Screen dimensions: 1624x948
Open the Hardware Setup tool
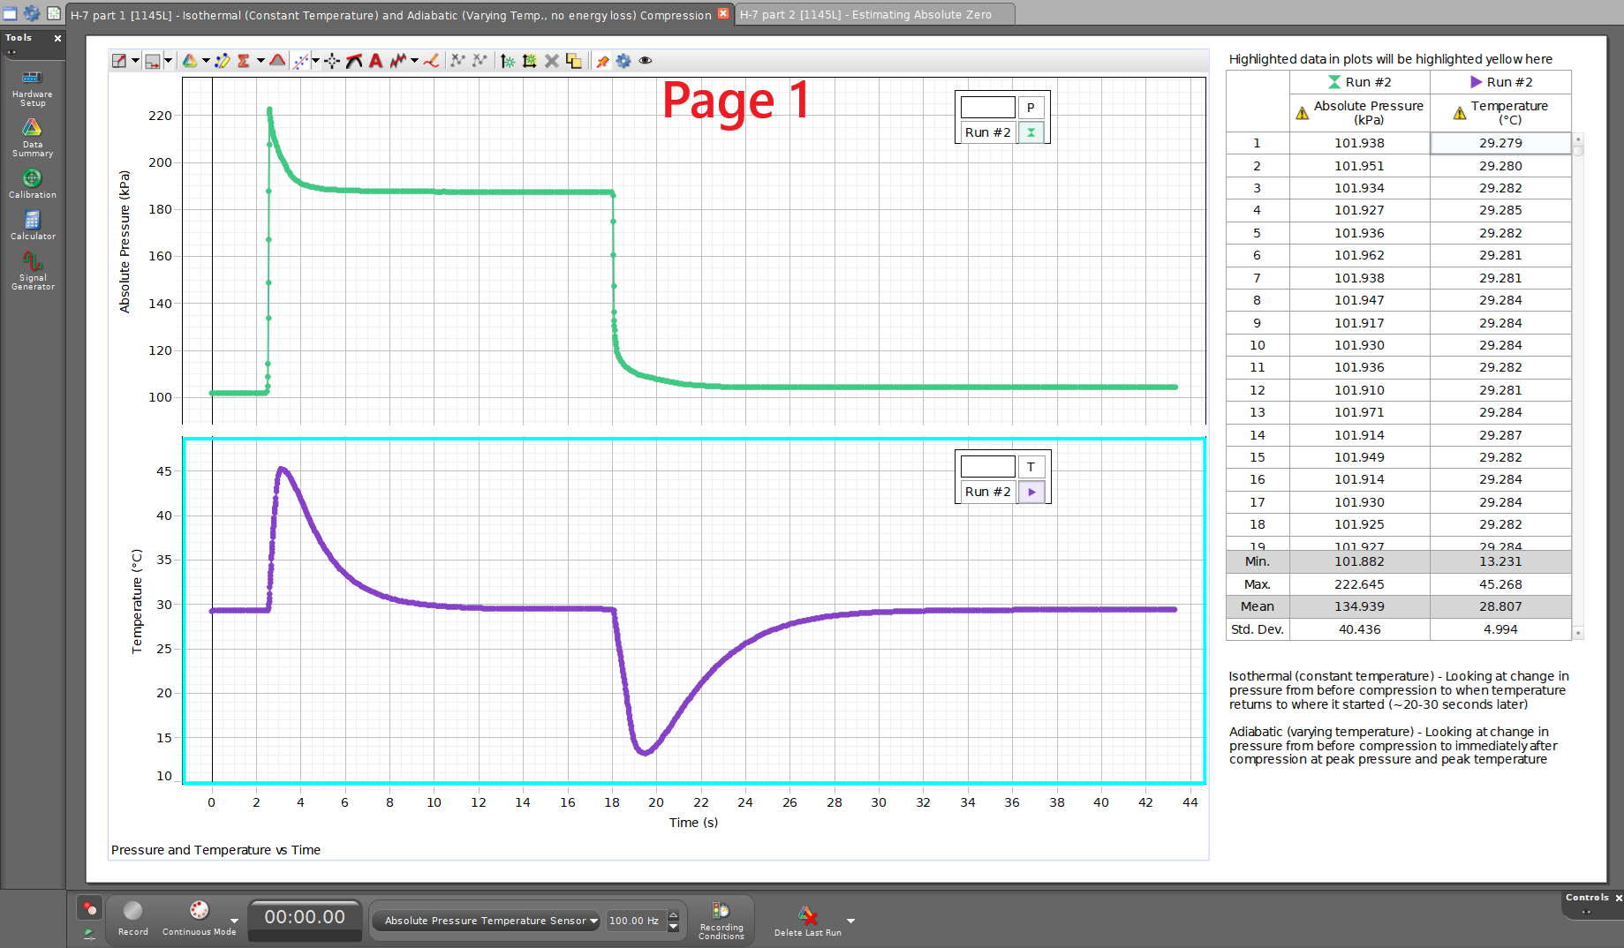point(32,87)
